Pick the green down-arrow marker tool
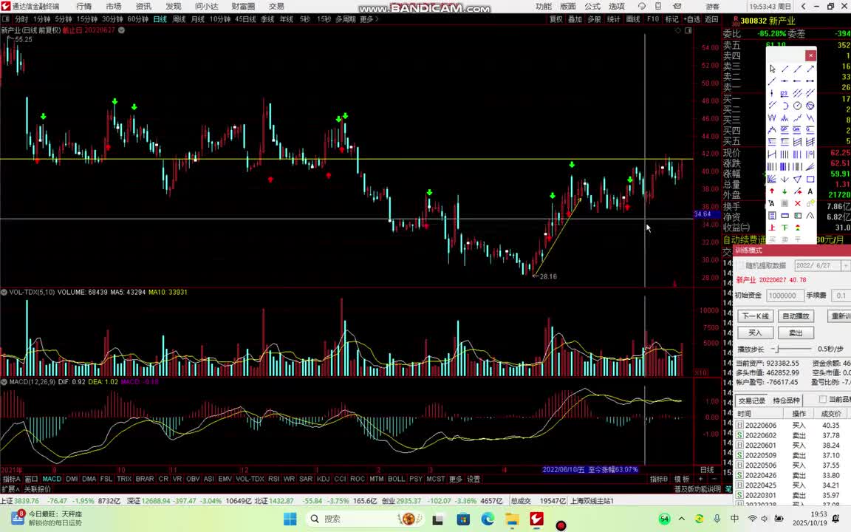This screenshot has width=851, height=532. [x=785, y=191]
